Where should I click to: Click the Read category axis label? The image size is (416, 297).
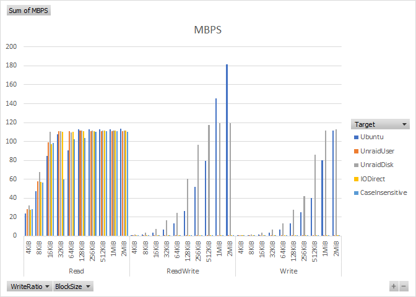[x=76, y=271]
